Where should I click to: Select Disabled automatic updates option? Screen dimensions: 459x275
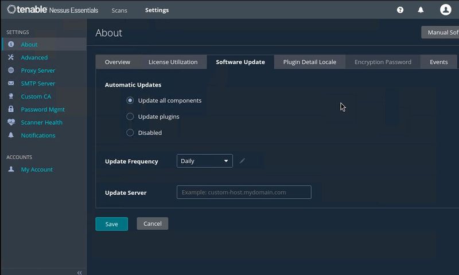tap(130, 133)
